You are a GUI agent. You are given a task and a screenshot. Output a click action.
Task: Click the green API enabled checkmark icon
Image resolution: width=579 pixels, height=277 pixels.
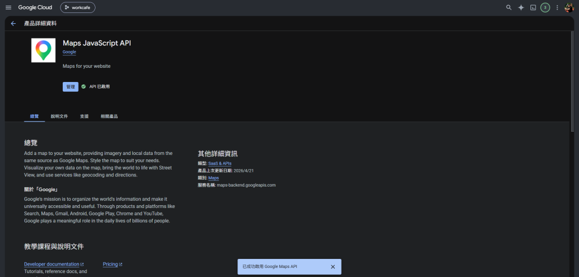coord(84,86)
